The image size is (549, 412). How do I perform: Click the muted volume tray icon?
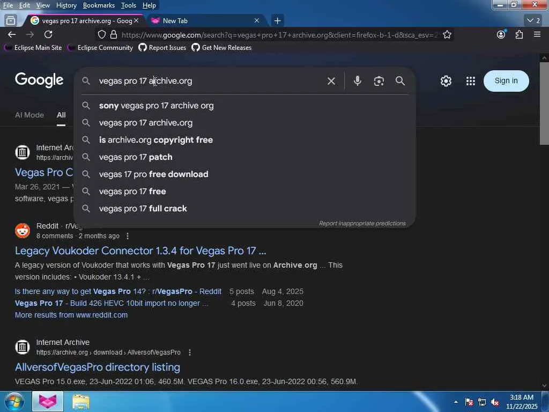click(x=495, y=402)
